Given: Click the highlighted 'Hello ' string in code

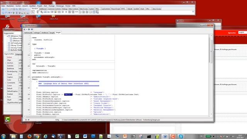Looking at the screenshot, I should [x=68, y=94].
